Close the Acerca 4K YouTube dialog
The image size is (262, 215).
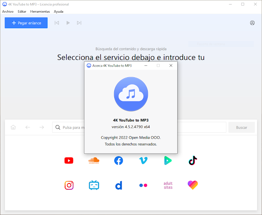pos(171,65)
